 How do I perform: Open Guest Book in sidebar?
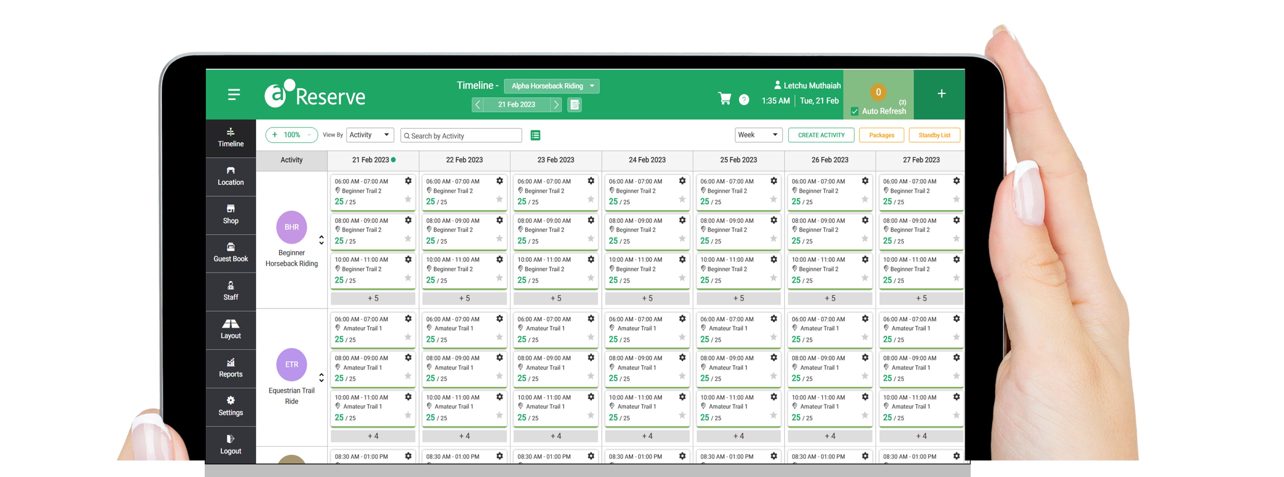tap(231, 253)
